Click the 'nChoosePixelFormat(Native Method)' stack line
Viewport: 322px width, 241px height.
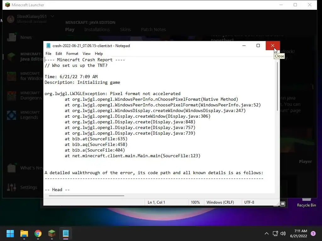click(151, 99)
